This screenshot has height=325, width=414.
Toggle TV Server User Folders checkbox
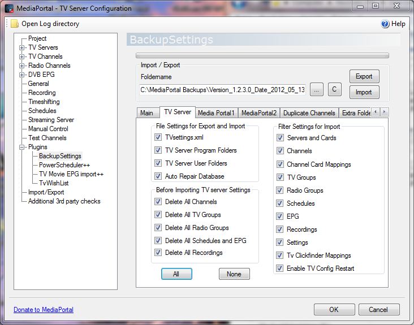[158, 163]
